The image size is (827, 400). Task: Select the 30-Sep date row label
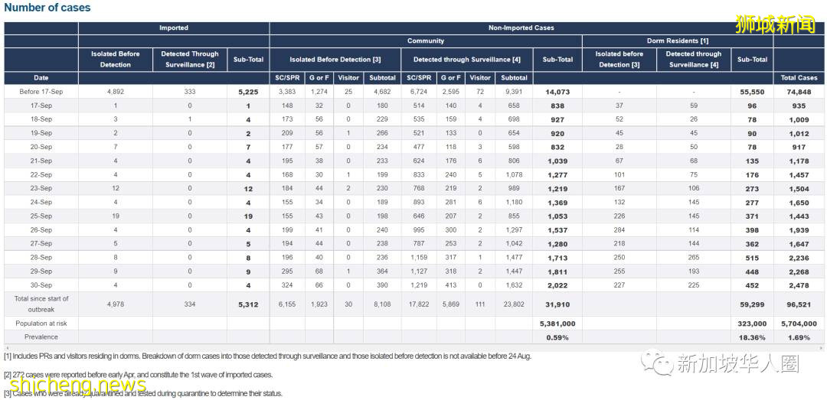coord(41,285)
